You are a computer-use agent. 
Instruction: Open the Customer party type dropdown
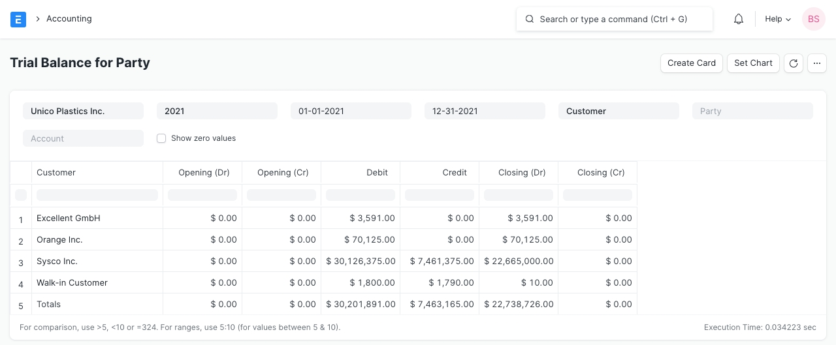coord(619,111)
